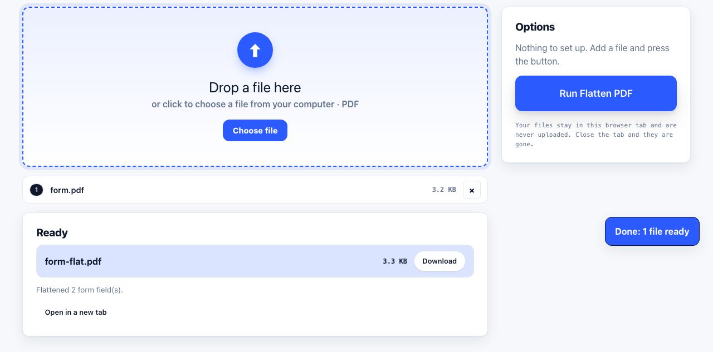
Task: Select the form.pdf file name
Action: (67, 190)
